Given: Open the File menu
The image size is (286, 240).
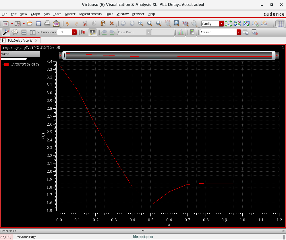Looking at the screenshot, I should 5,14.
